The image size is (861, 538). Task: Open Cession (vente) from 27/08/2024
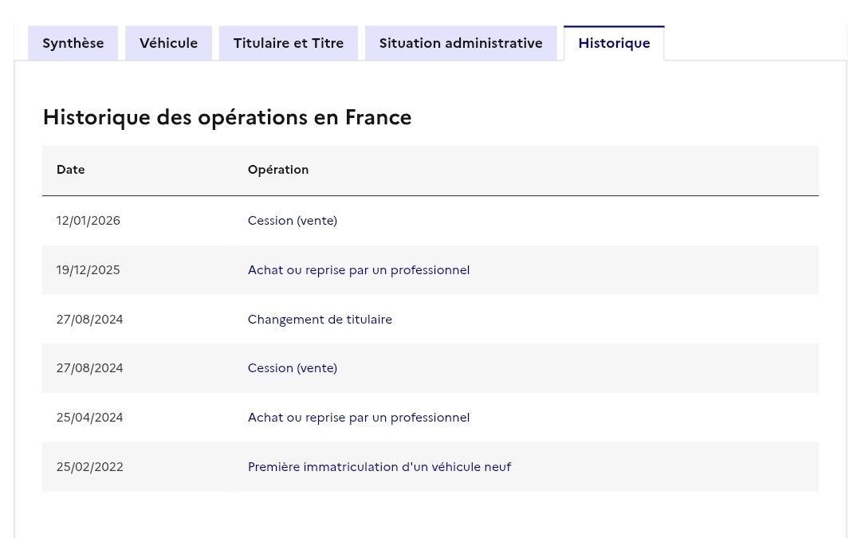tap(293, 368)
